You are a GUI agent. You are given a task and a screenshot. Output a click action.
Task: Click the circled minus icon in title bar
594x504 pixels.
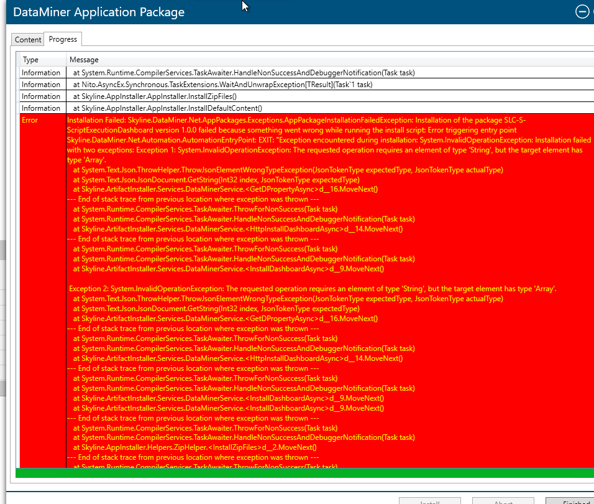pos(582,11)
